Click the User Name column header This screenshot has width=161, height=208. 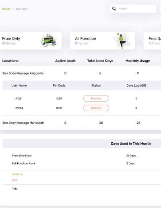(x=19, y=85)
